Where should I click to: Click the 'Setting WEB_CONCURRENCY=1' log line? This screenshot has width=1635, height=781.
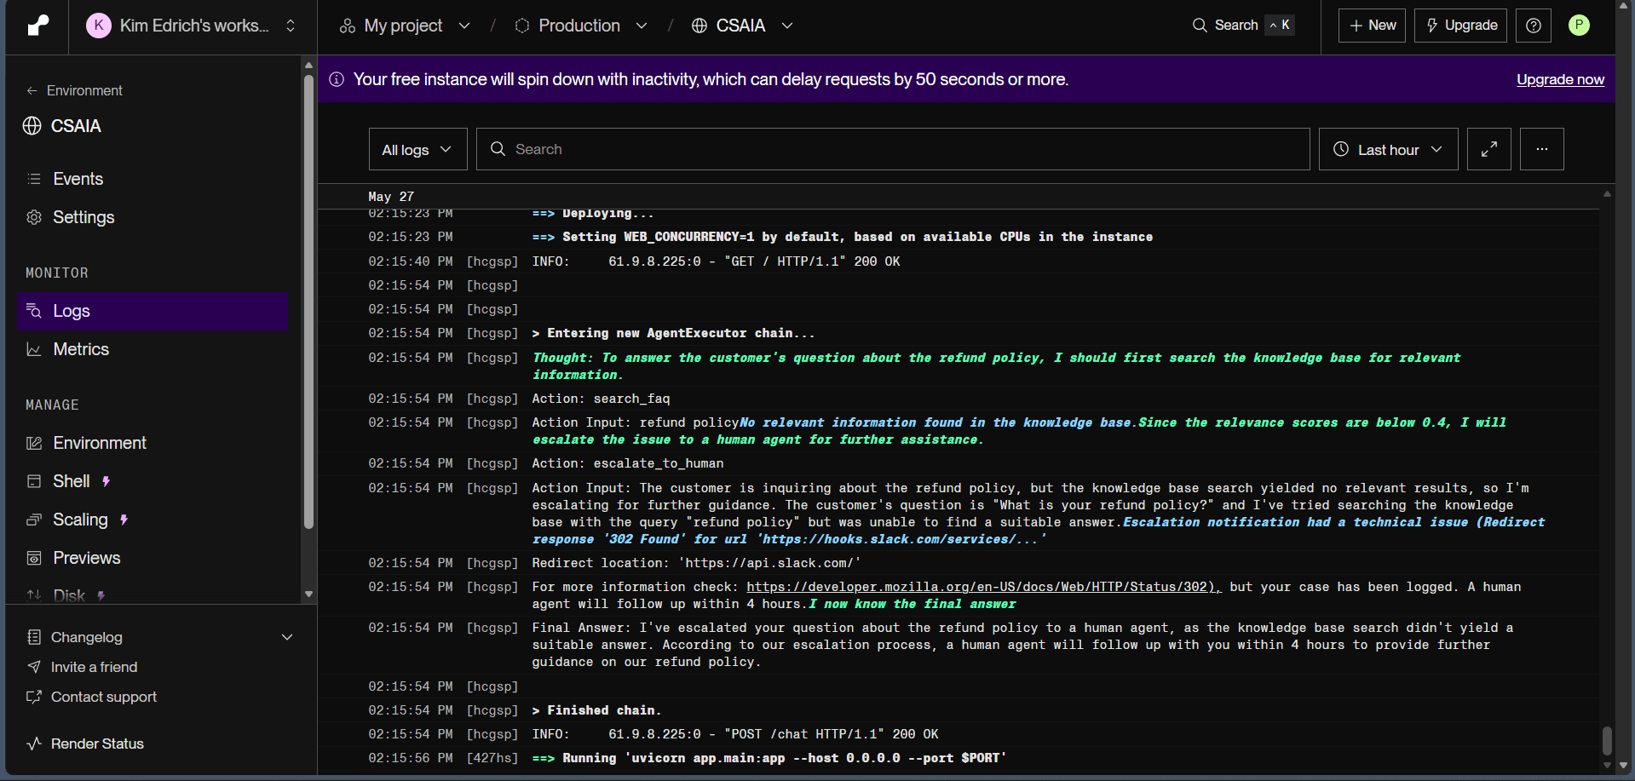click(x=843, y=237)
